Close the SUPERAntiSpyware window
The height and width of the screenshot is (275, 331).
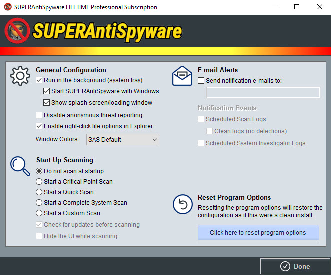point(320,7)
